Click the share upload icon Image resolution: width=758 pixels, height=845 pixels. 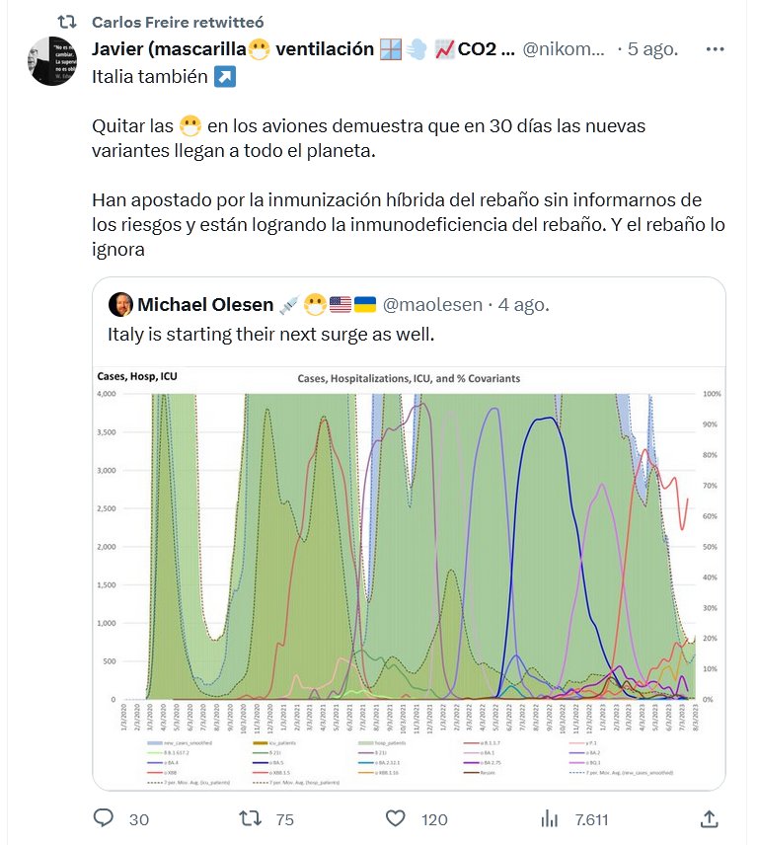[709, 818]
